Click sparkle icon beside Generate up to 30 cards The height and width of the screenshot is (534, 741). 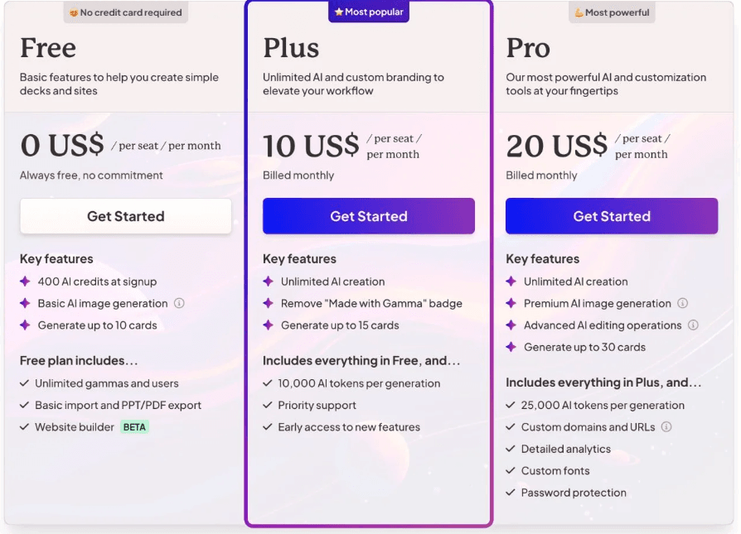click(511, 348)
